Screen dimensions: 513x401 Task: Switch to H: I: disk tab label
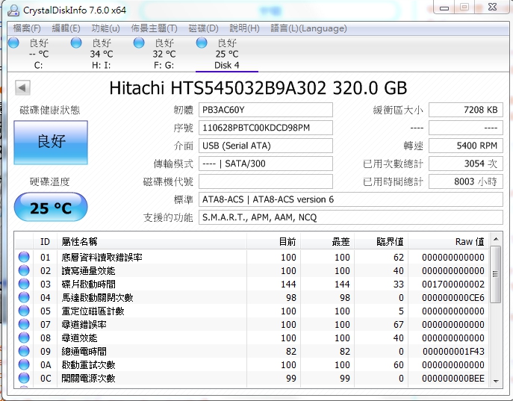coord(101,65)
